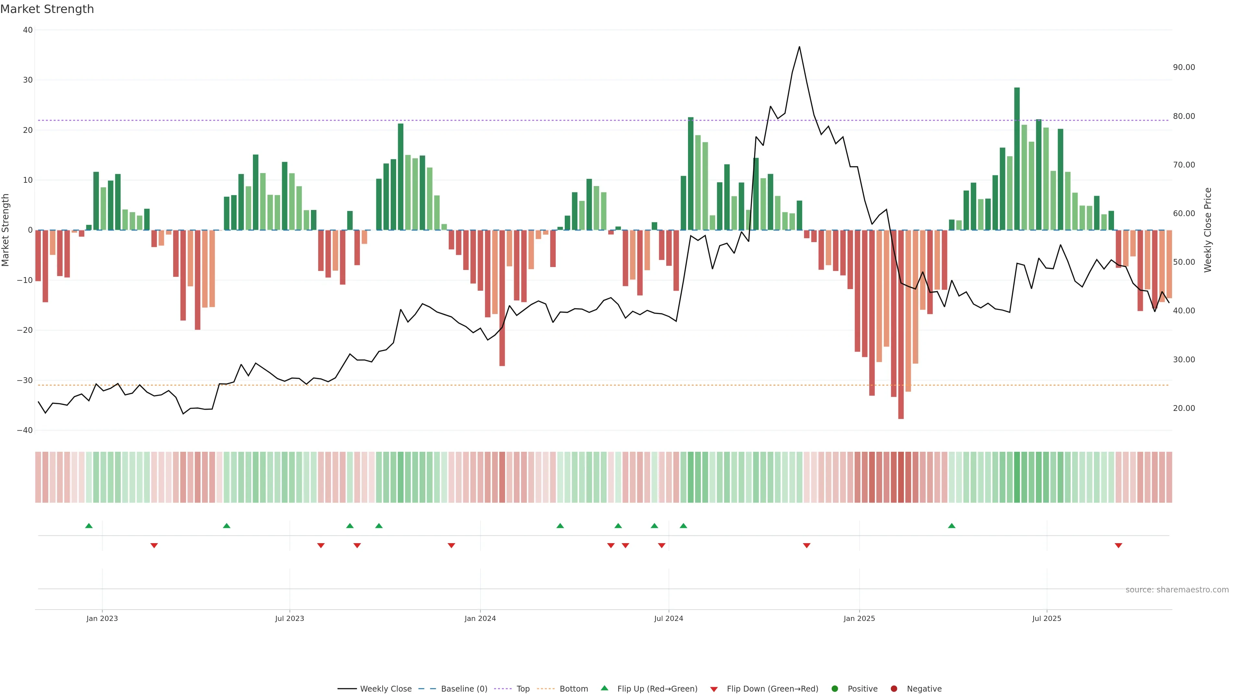Click the Jan 2024 x-axis label
Image resolution: width=1245 pixels, height=700 pixels.
(x=480, y=618)
